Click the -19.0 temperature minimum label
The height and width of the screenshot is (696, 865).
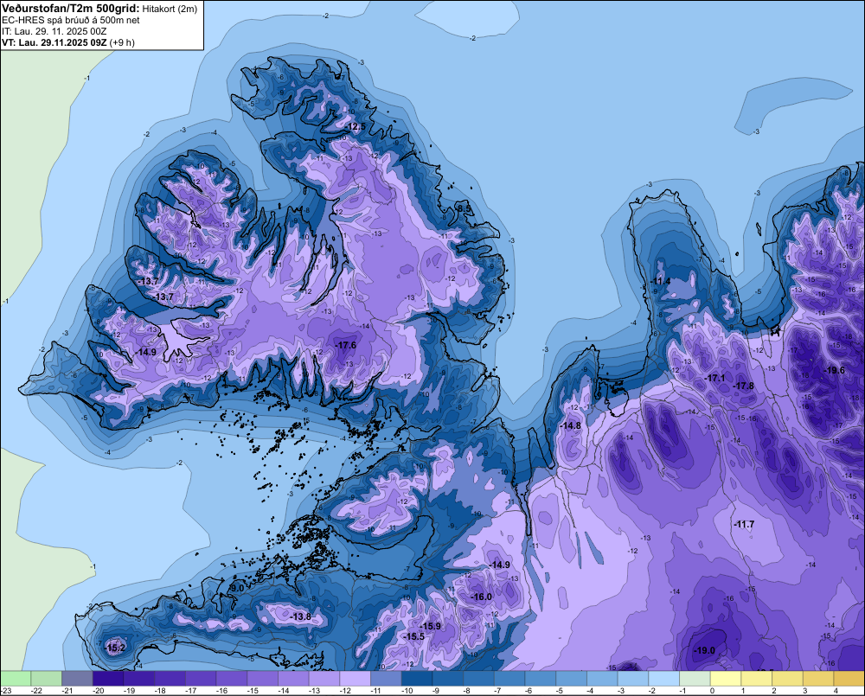704,651
